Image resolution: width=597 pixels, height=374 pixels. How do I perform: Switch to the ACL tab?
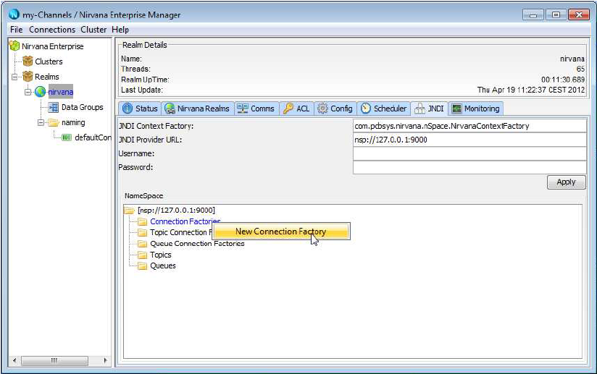[x=296, y=109]
